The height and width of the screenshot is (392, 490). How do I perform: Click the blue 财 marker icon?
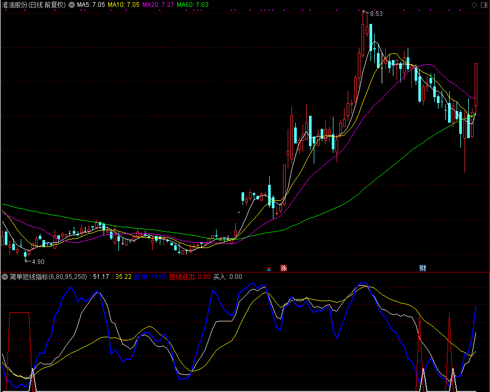(x=423, y=268)
